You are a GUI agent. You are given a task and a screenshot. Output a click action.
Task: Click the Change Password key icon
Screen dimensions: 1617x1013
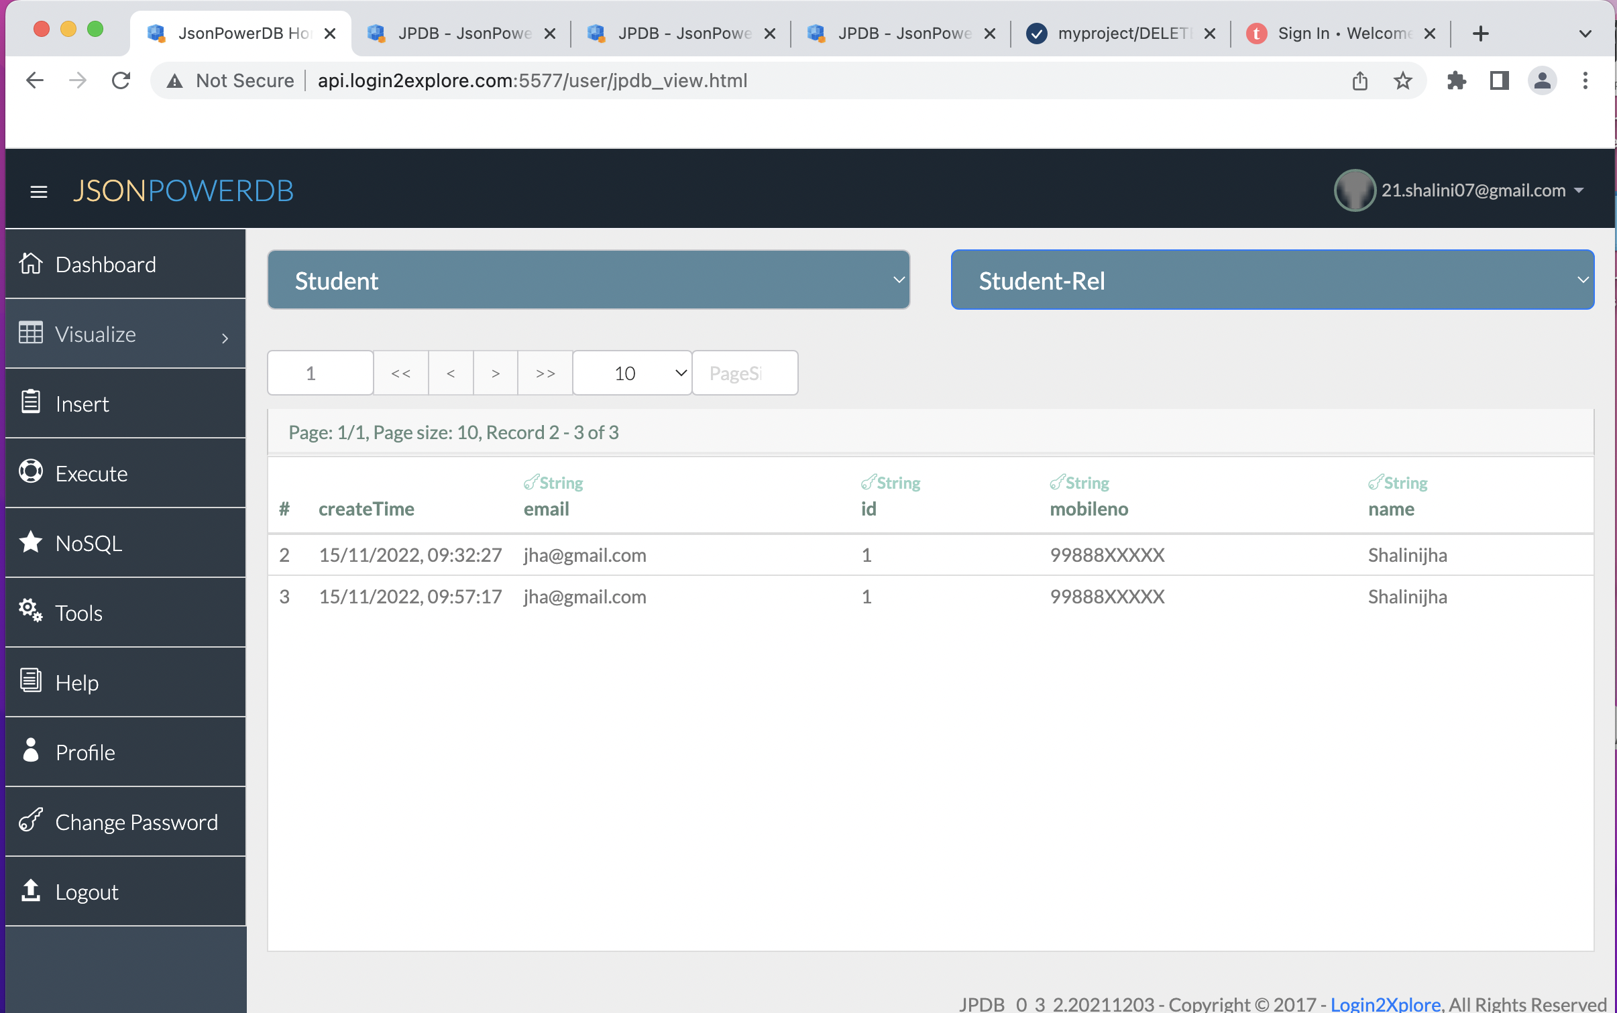(31, 821)
